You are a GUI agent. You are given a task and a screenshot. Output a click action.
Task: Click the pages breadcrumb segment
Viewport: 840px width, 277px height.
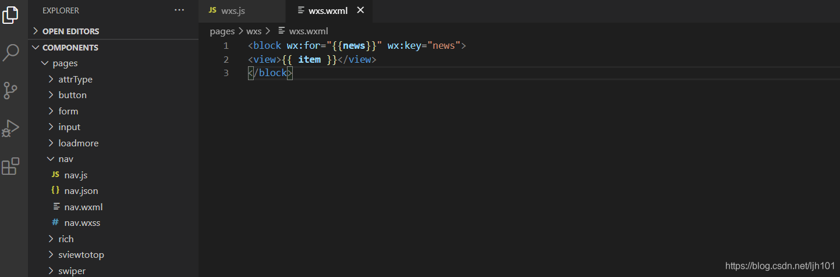[222, 31]
